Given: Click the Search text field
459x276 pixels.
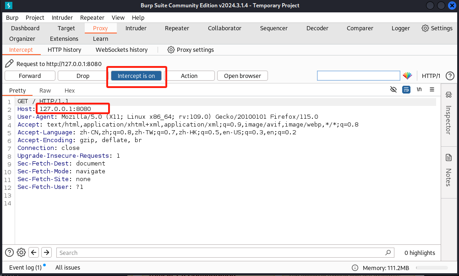Looking at the screenshot, I should [x=225, y=253].
